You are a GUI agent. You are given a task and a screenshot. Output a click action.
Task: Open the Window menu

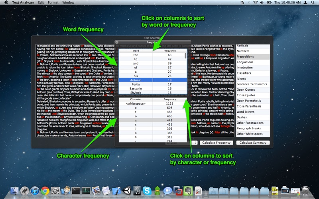[x=68, y=2]
